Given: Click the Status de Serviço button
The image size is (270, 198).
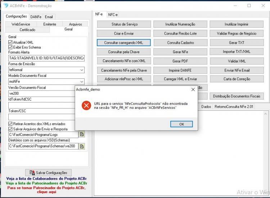Looking at the screenshot, I should (x=124, y=24).
